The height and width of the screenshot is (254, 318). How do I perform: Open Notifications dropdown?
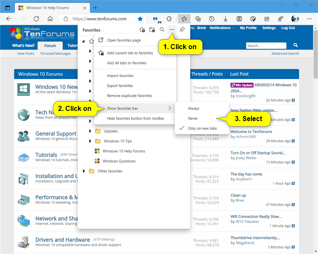[222, 28]
